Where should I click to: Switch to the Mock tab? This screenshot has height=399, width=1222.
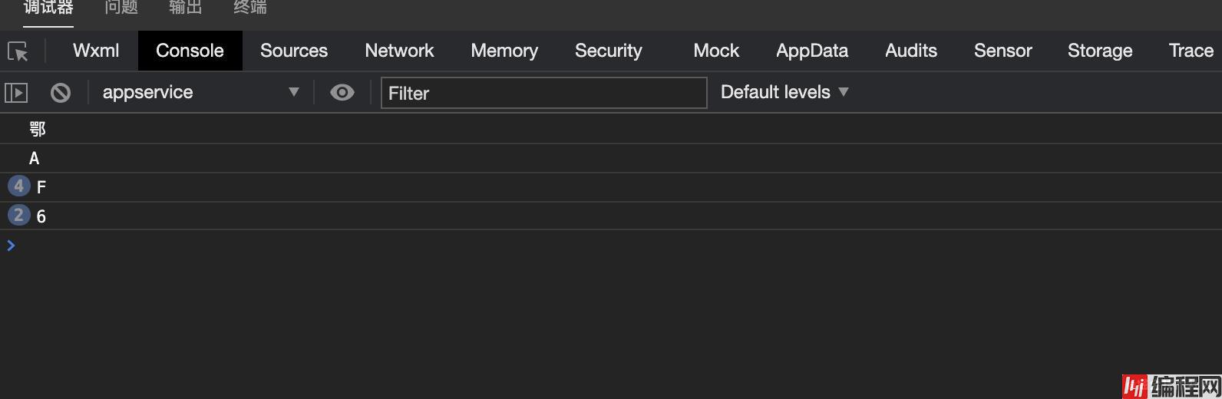716,51
